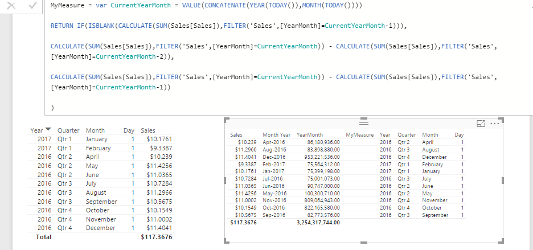Viewport: 533px width, 250px height.
Task: Open focus mode on the selected table visual
Action: (x=481, y=124)
